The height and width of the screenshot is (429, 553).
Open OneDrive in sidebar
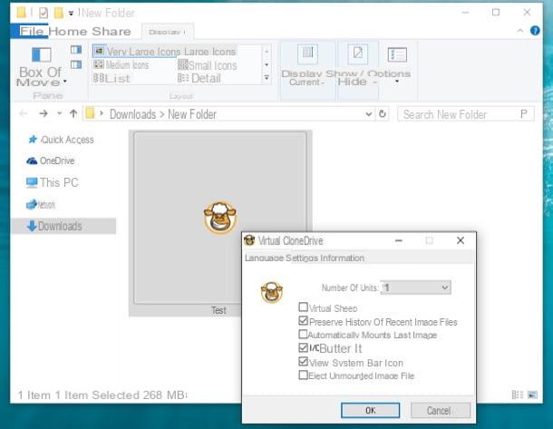pyautogui.click(x=51, y=161)
